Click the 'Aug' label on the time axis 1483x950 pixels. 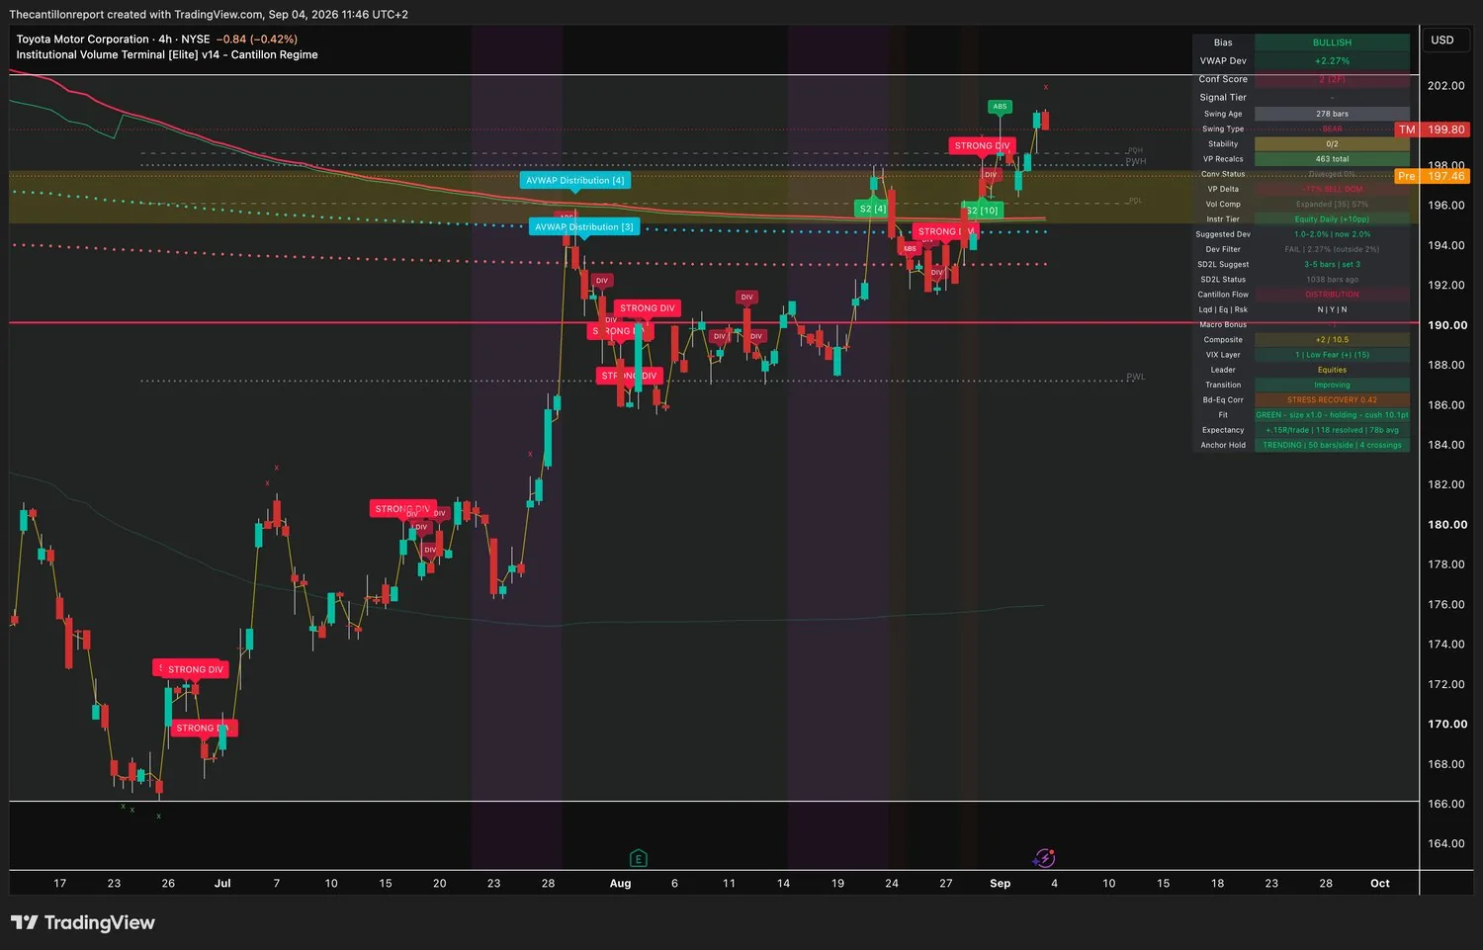click(620, 884)
